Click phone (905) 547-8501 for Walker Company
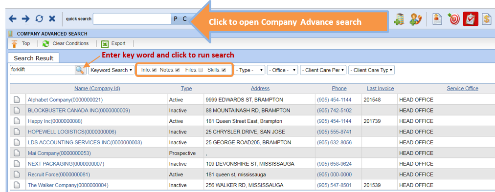 [x=334, y=185]
